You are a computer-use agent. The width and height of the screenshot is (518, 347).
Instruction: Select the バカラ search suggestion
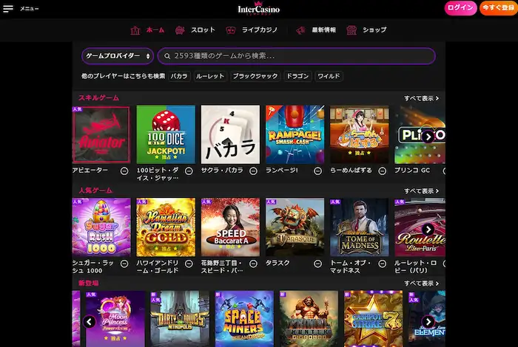tap(179, 76)
